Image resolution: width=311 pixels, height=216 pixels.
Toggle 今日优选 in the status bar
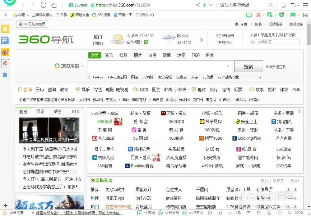(16, 213)
